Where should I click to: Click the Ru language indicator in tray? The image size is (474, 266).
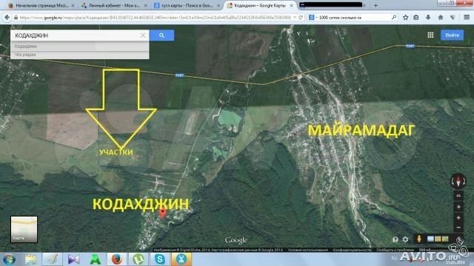pyautogui.click(x=394, y=258)
